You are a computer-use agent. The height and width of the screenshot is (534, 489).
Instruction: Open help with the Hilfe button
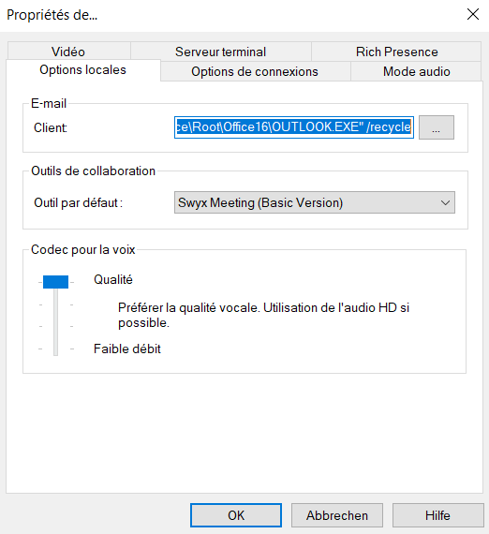(x=437, y=515)
